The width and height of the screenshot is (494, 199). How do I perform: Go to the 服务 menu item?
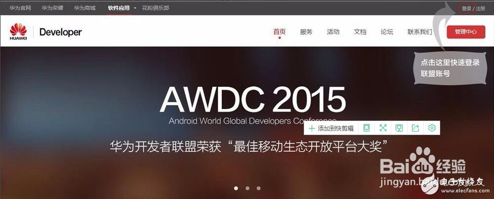306,32
